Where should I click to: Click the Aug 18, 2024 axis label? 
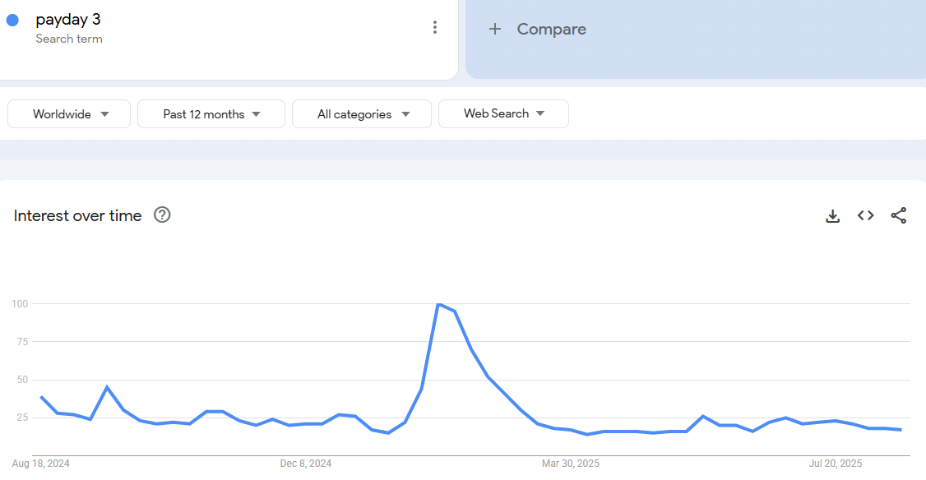tap(41, 464)
